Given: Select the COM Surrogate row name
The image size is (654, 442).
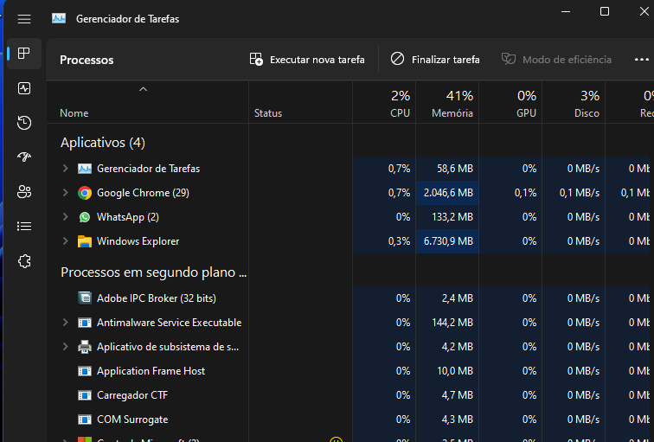Looking at the screenshot, I should click(132, 420).
